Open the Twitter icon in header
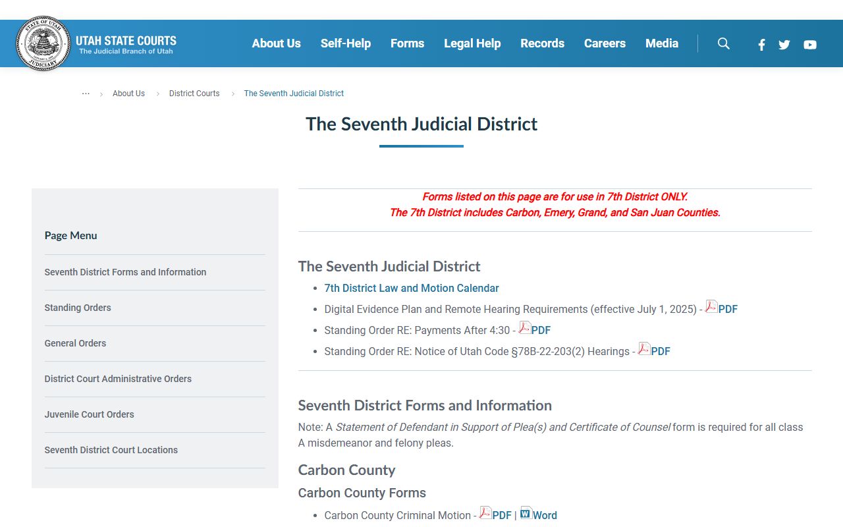843x527 pixels. 784,45
